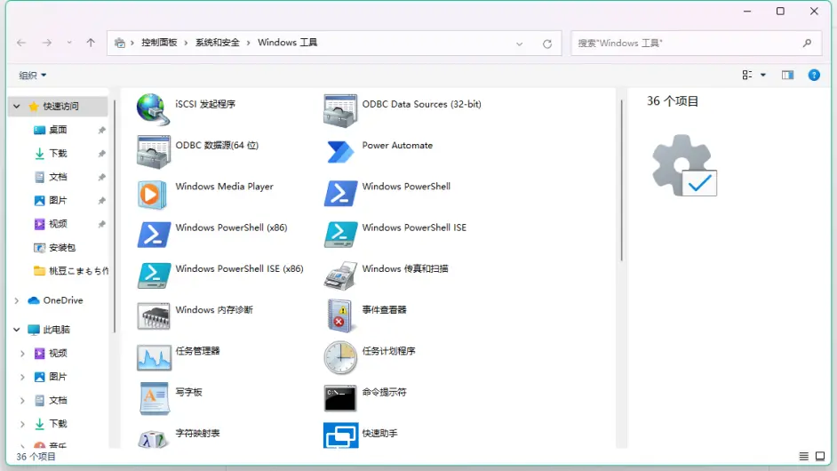Go back with the left arrow
The image size is (837, 471).
[x=21, y=43]
